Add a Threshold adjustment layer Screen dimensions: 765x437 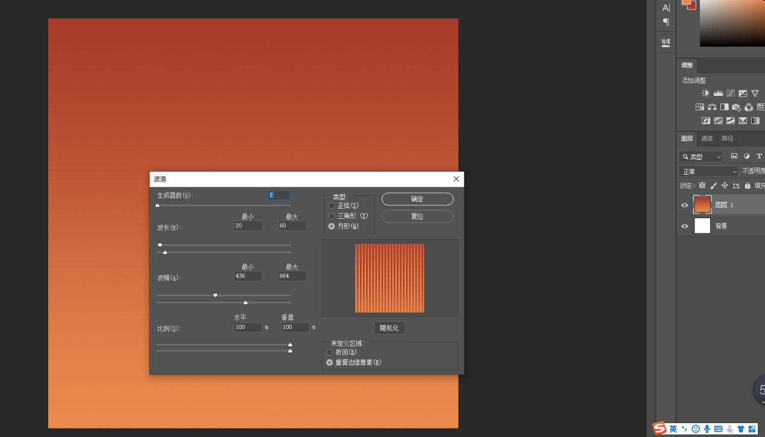(x=731, y=121)
